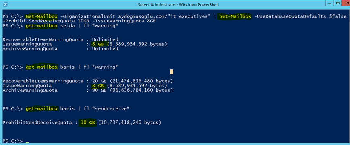Click the highlighted Set-Mailbox command
Viewport: 350px width, 145px height.
point(236,16)
